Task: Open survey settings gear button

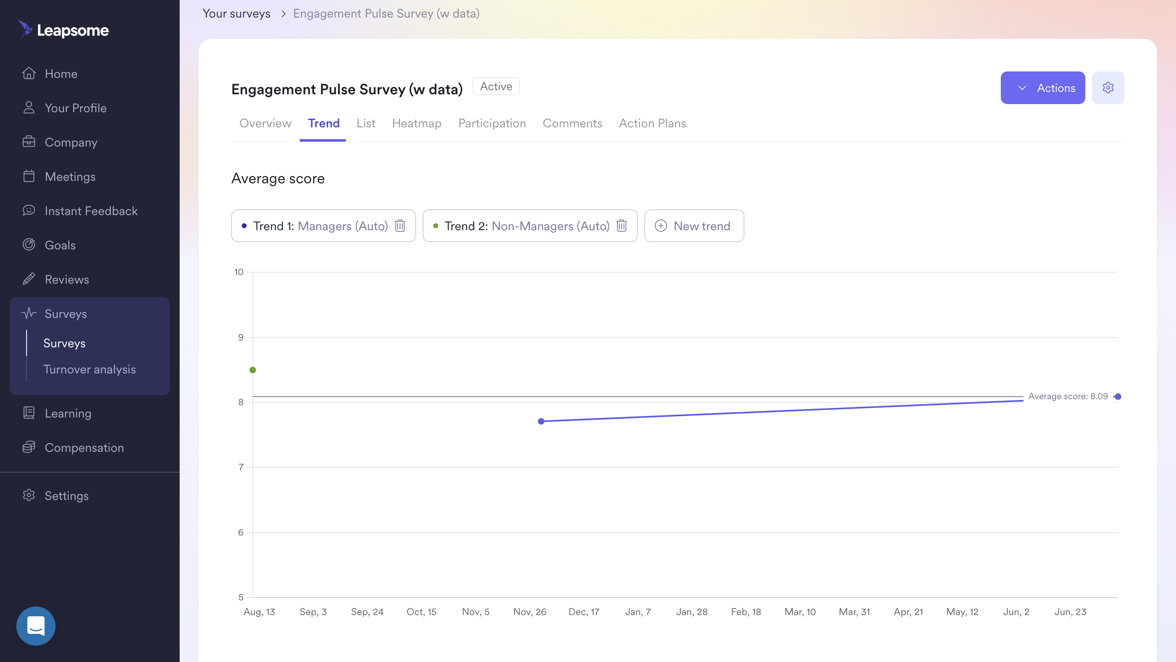Action: click(1108, 88)
